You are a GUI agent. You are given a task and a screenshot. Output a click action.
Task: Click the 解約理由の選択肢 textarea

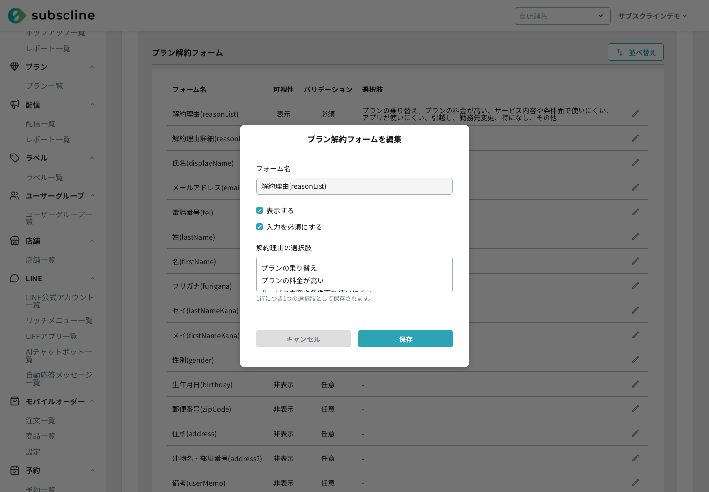point(354,275)
